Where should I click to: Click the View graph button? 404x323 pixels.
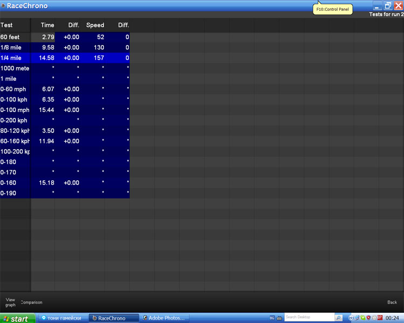coord(10,302)
